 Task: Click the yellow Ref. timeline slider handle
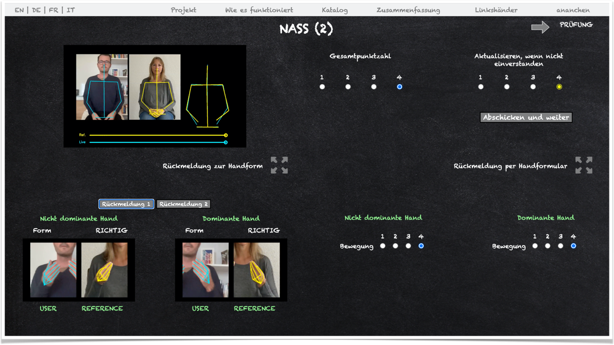[226, 135]
